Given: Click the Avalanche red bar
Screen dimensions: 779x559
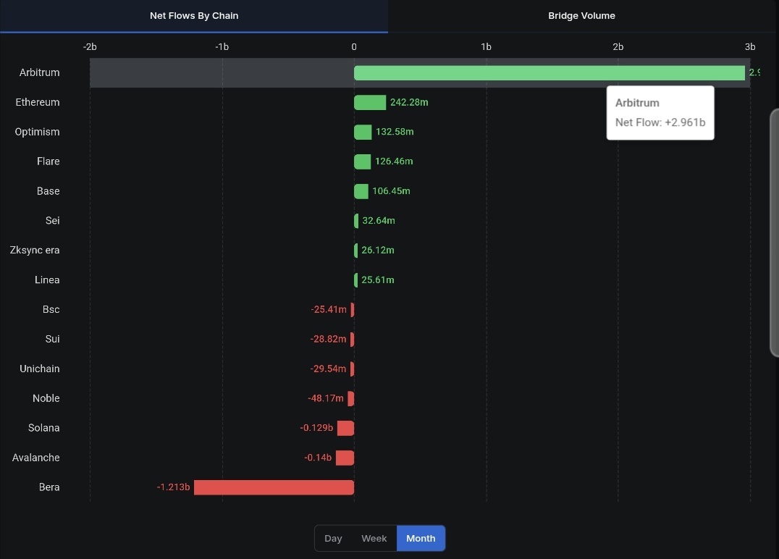Looking at the screenshot, I should pos(345,458).
